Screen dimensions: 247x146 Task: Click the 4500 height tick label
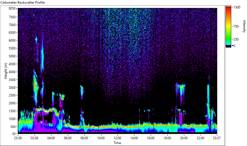pos(12,64)
